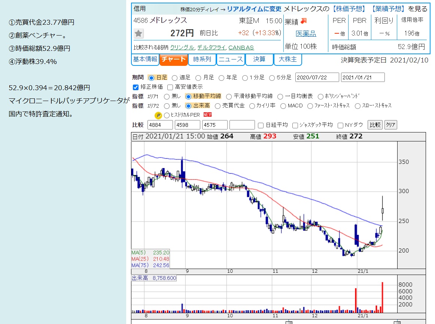Click end date field 2021/01/21
The height and width of the screenshot is (324, 435).
point(363,77)
